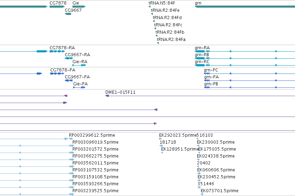The height and width of the screenshot is (196, 295).
Task: Select the RP003299612.5prime EST label
Action: click(92, 135)
